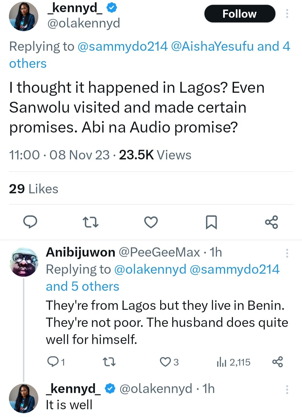Open more options on Anibijuwon's reply
Image resolution: width=302 pixels, height=417 pixels.
[287, 253]
